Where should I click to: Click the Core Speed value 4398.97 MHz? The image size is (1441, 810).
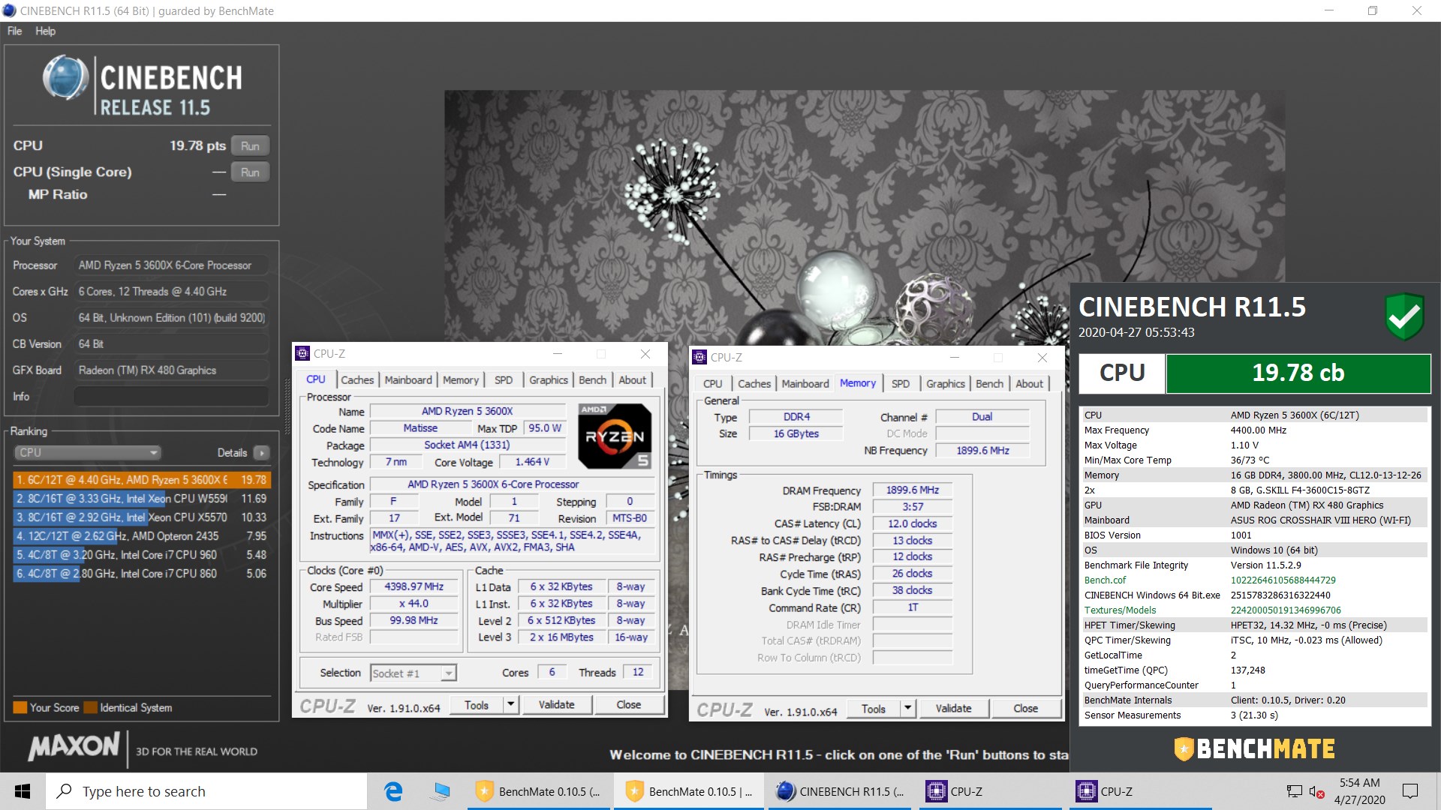point(414,587)
